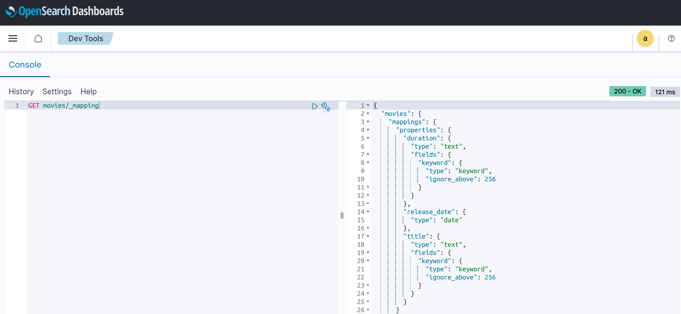Click "ignore_above": 256 on line 10
This screenshot has width=681, height=314.
[460, 179]
